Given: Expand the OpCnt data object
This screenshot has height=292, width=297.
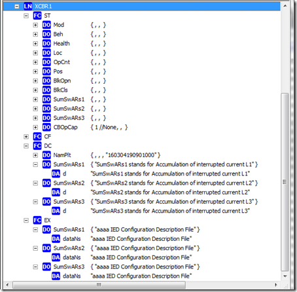Looking at the screenshot, I should pyautogui.click(x=35, y=62).
